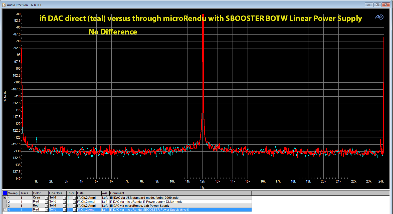Image resolution: width=393 pixels, height=214 pixels.
Task: Click Fft.Ch.2 Ampl data cell in sweep 2
Action: pos(89,202)
